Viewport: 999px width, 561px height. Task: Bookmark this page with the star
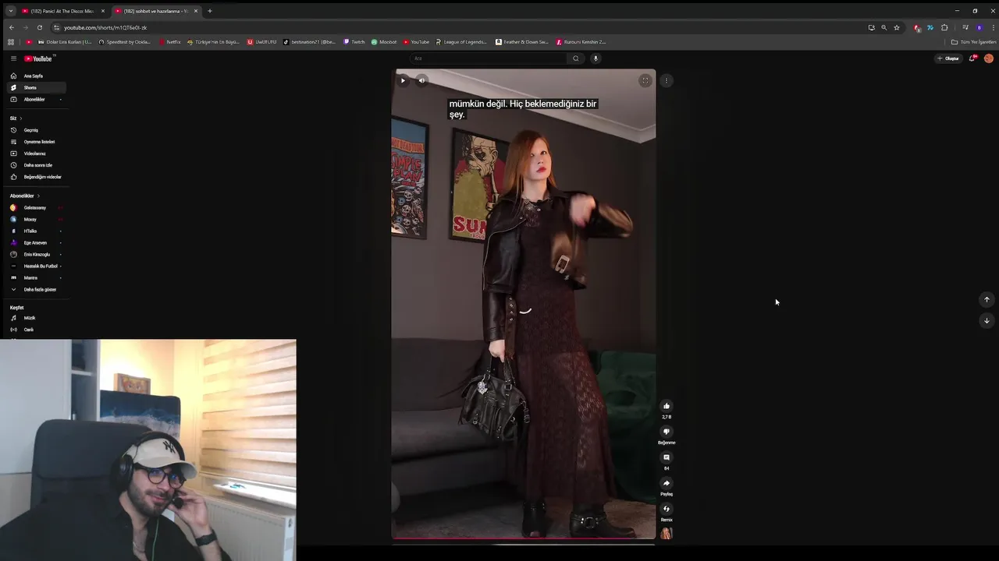[x=897, y=27]
